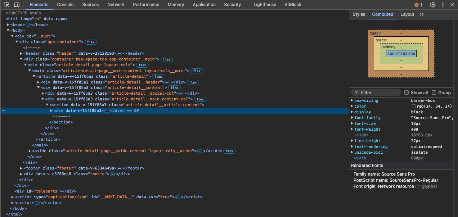The width and height of the screenshot is (458, 217).
Task: Switch to the Console tab
Action: (x=65, y=5)
